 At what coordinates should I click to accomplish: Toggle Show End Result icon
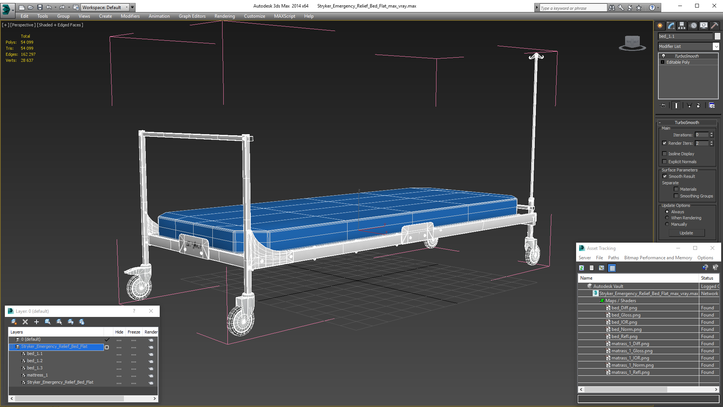coord(676,106)
